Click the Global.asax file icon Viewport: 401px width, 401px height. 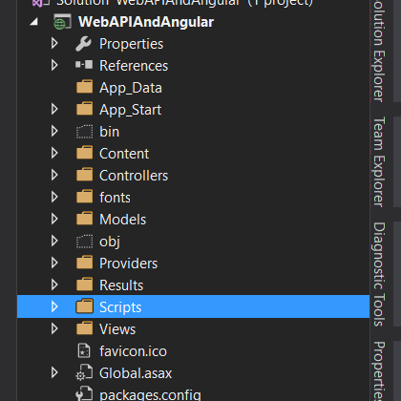point(84,372)
